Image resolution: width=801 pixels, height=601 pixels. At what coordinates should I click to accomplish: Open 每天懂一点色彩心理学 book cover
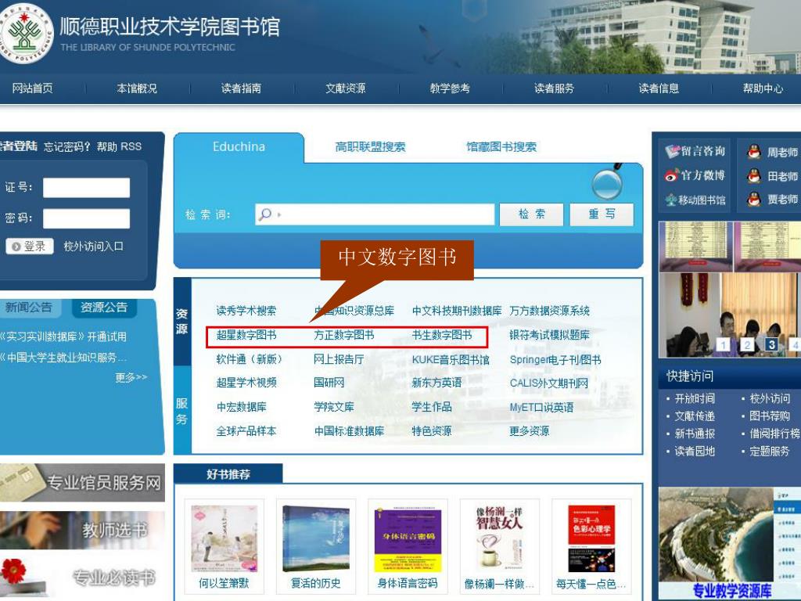(591, 538)
